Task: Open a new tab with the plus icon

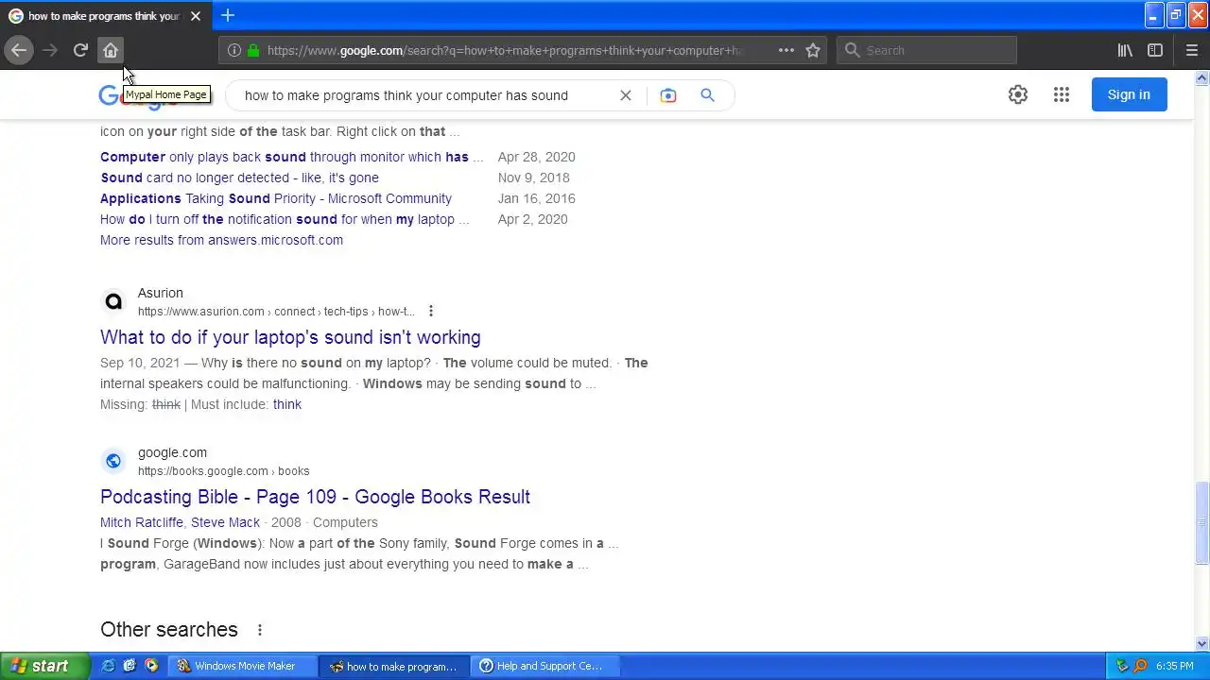Action: [227, 16]
